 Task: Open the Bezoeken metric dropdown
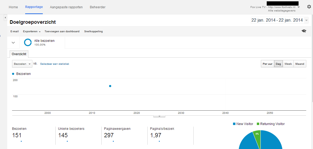pos(22,64)
